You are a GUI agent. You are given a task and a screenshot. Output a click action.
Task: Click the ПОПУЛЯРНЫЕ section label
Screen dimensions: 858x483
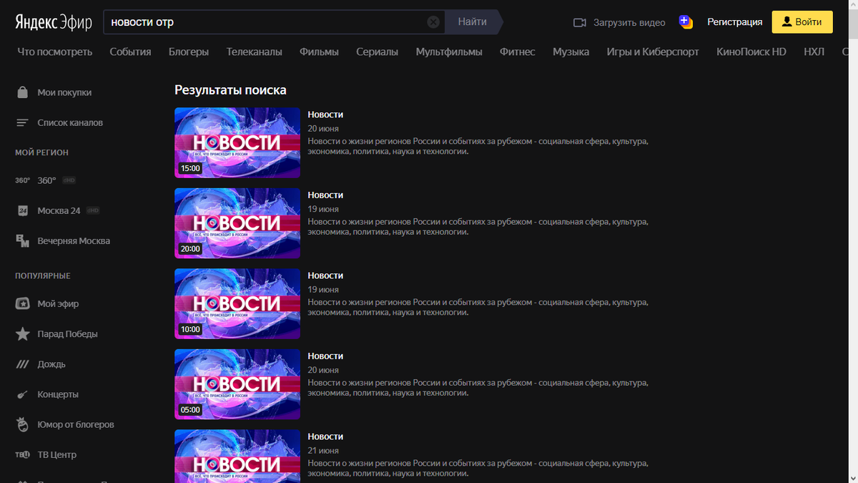[43, 275]
